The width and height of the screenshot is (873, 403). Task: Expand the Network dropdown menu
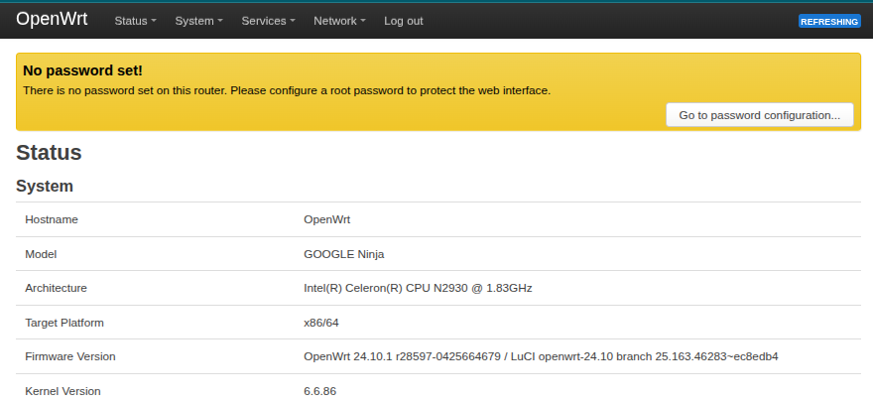339,21
